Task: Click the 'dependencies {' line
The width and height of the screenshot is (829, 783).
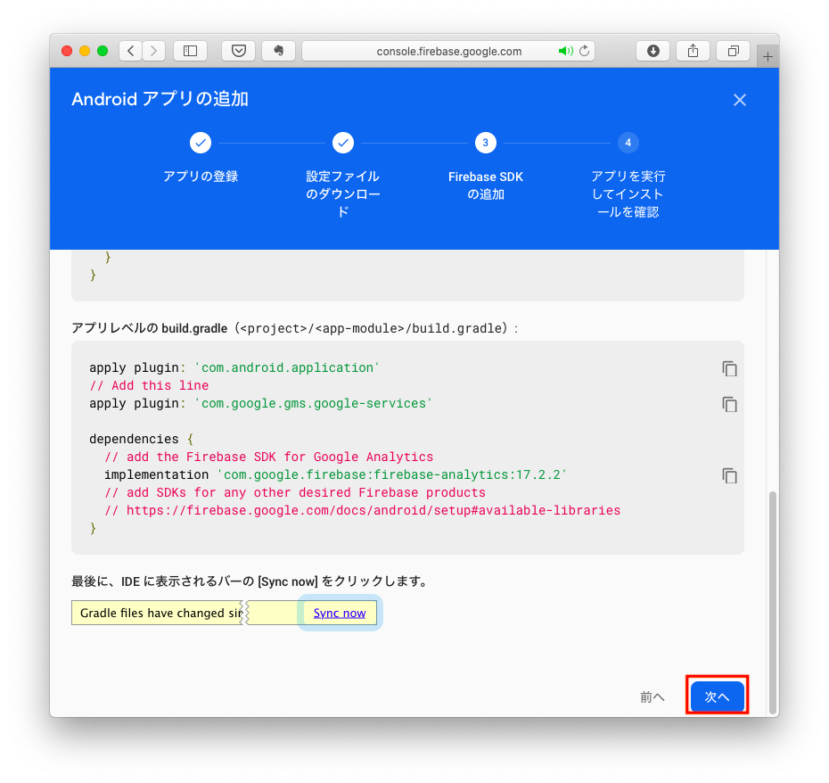Action: click(141, 439)
